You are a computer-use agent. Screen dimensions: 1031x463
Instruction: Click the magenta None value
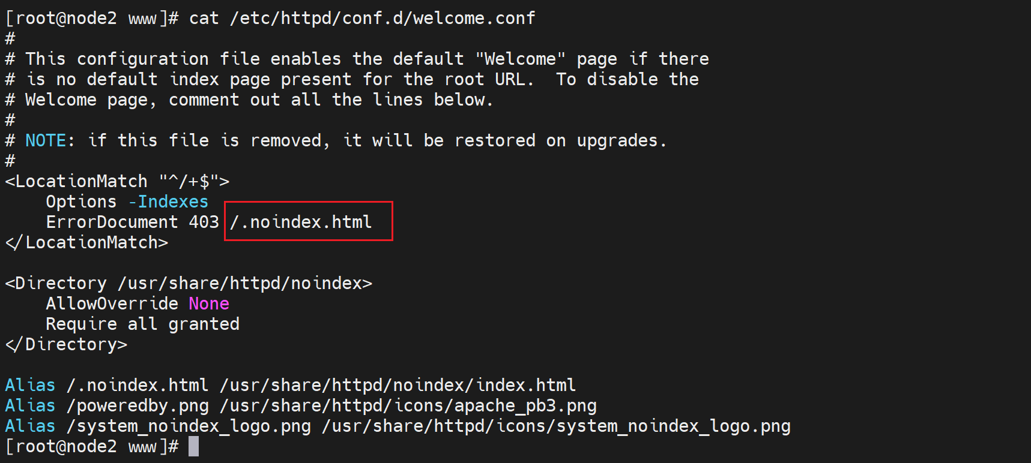[209, 303]
